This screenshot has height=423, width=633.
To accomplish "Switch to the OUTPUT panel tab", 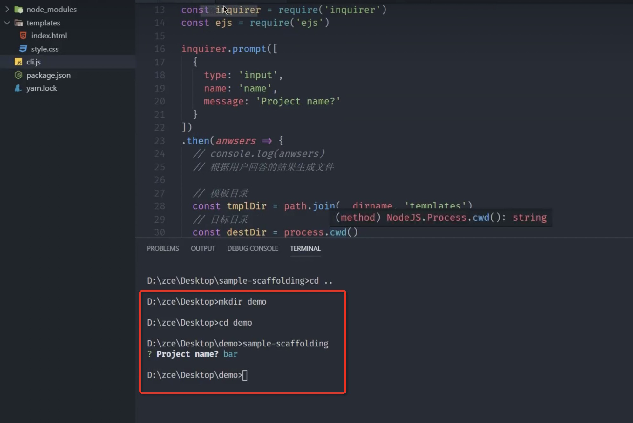I will pyautogui.click(x=203, y=248).
